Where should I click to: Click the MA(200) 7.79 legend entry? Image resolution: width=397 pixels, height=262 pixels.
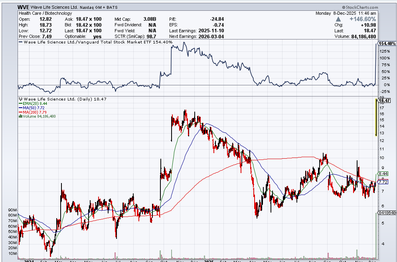pyautogui.click(x=33, y=112)
